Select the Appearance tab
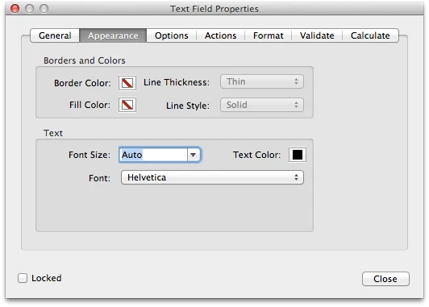429x307 pixels. tap(113, 35)
